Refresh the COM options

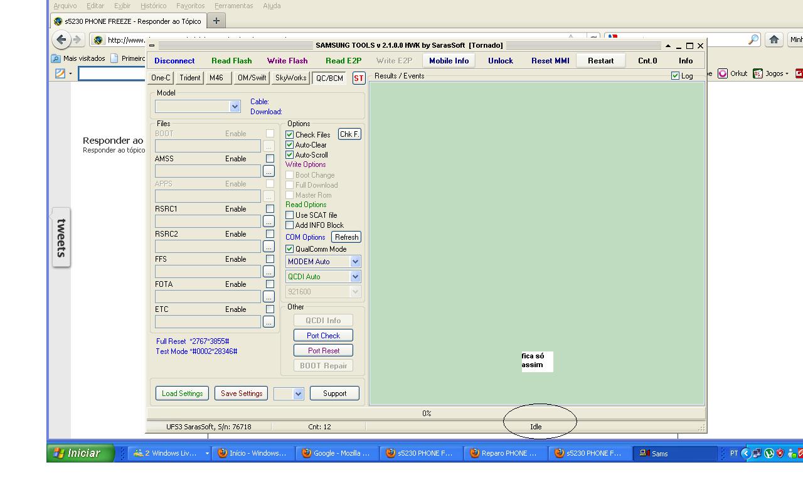pos(346,237)
